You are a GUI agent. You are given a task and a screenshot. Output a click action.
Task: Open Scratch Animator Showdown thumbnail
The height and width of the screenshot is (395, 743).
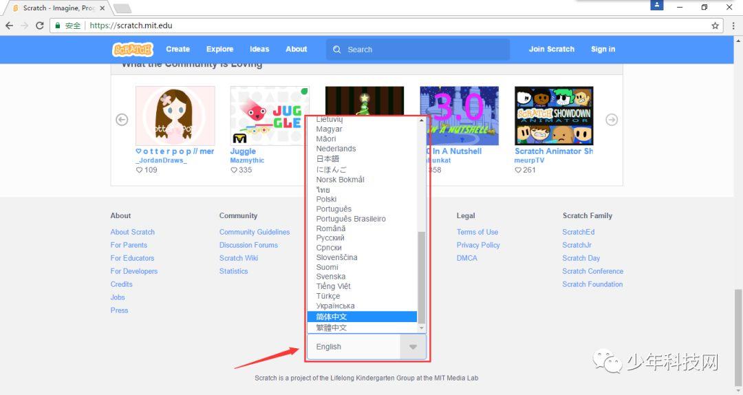tap(554, 116)
